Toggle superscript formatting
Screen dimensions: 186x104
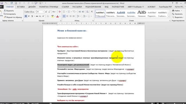pos(43,16)
